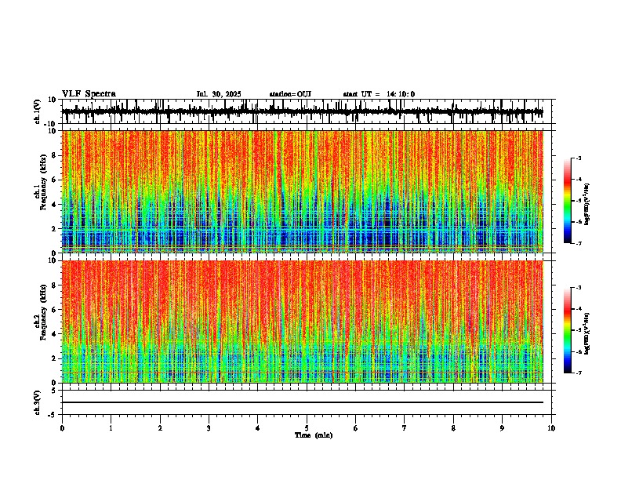Click the ch.1(V) waveform axis label
Viewport: 621px width, 480px height.
[38, 111]
